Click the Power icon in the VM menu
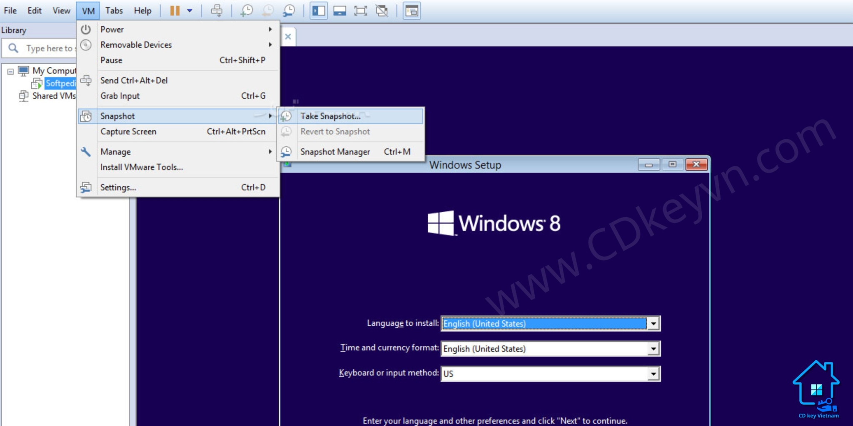Image resolution: width=853 pixels, height=426 pixels. (86, 29)
